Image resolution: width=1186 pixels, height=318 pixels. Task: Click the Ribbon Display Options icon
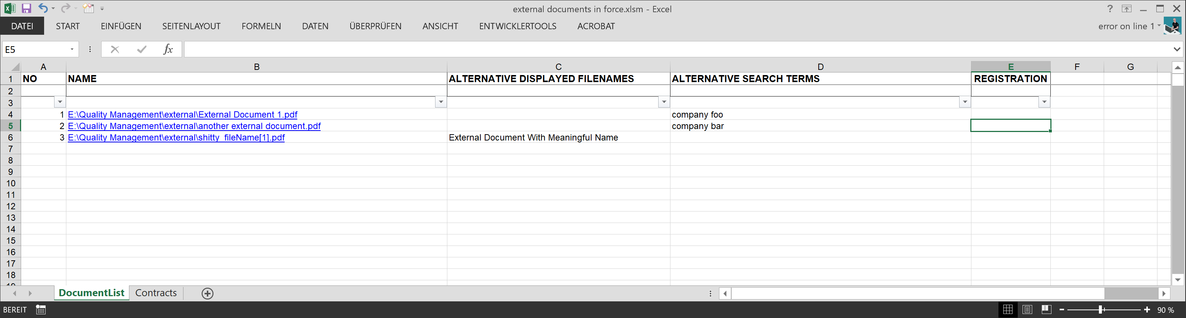(x=1126, y=9)
